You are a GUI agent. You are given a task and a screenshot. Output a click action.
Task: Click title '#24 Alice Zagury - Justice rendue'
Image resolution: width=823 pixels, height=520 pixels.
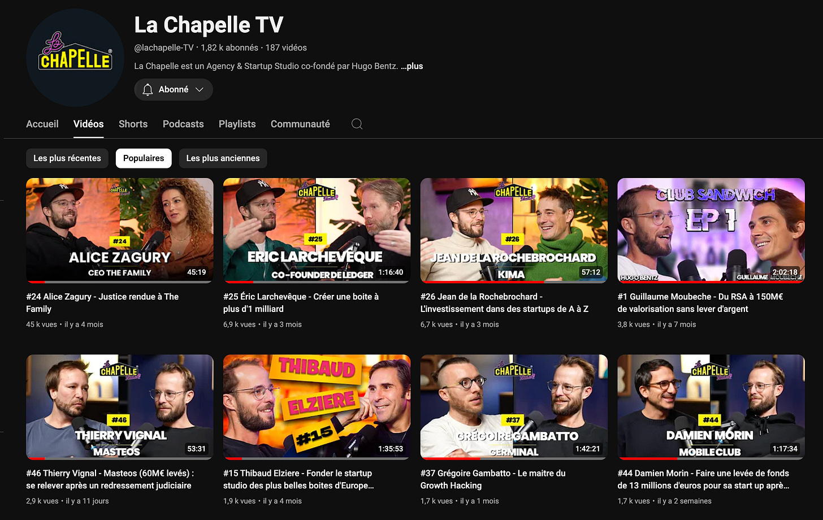102,302
